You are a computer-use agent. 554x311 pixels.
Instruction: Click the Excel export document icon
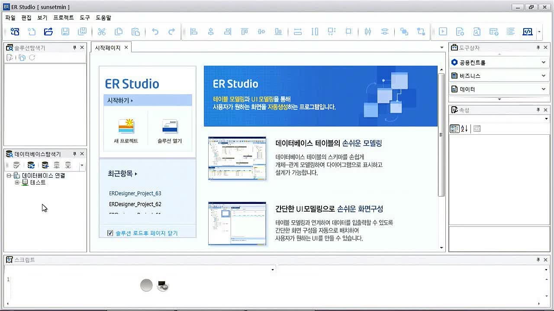[x=477, y=32]
